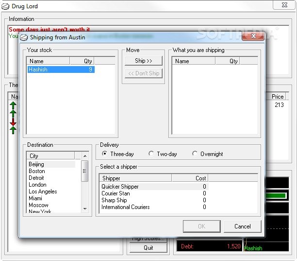Click the green Hashish chart label
This screenshot has height=261, width=297.
point(253,248)
